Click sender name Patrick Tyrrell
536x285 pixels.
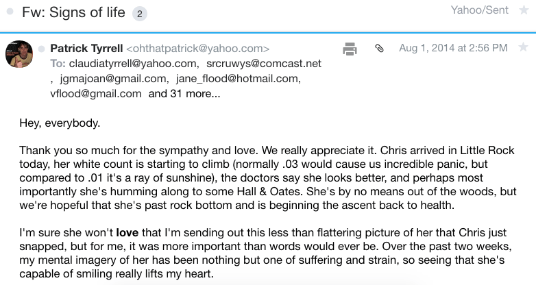point(86,49)
